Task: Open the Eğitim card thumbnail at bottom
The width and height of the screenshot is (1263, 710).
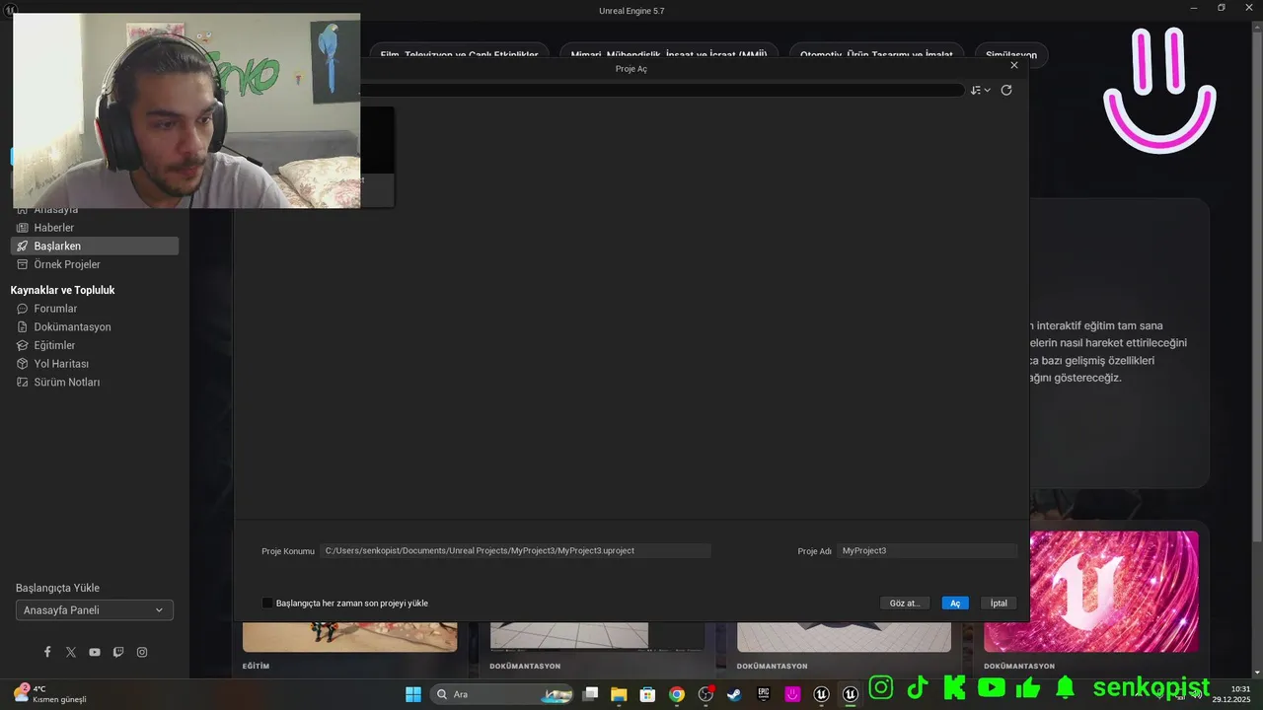Action: click(350, 636)
